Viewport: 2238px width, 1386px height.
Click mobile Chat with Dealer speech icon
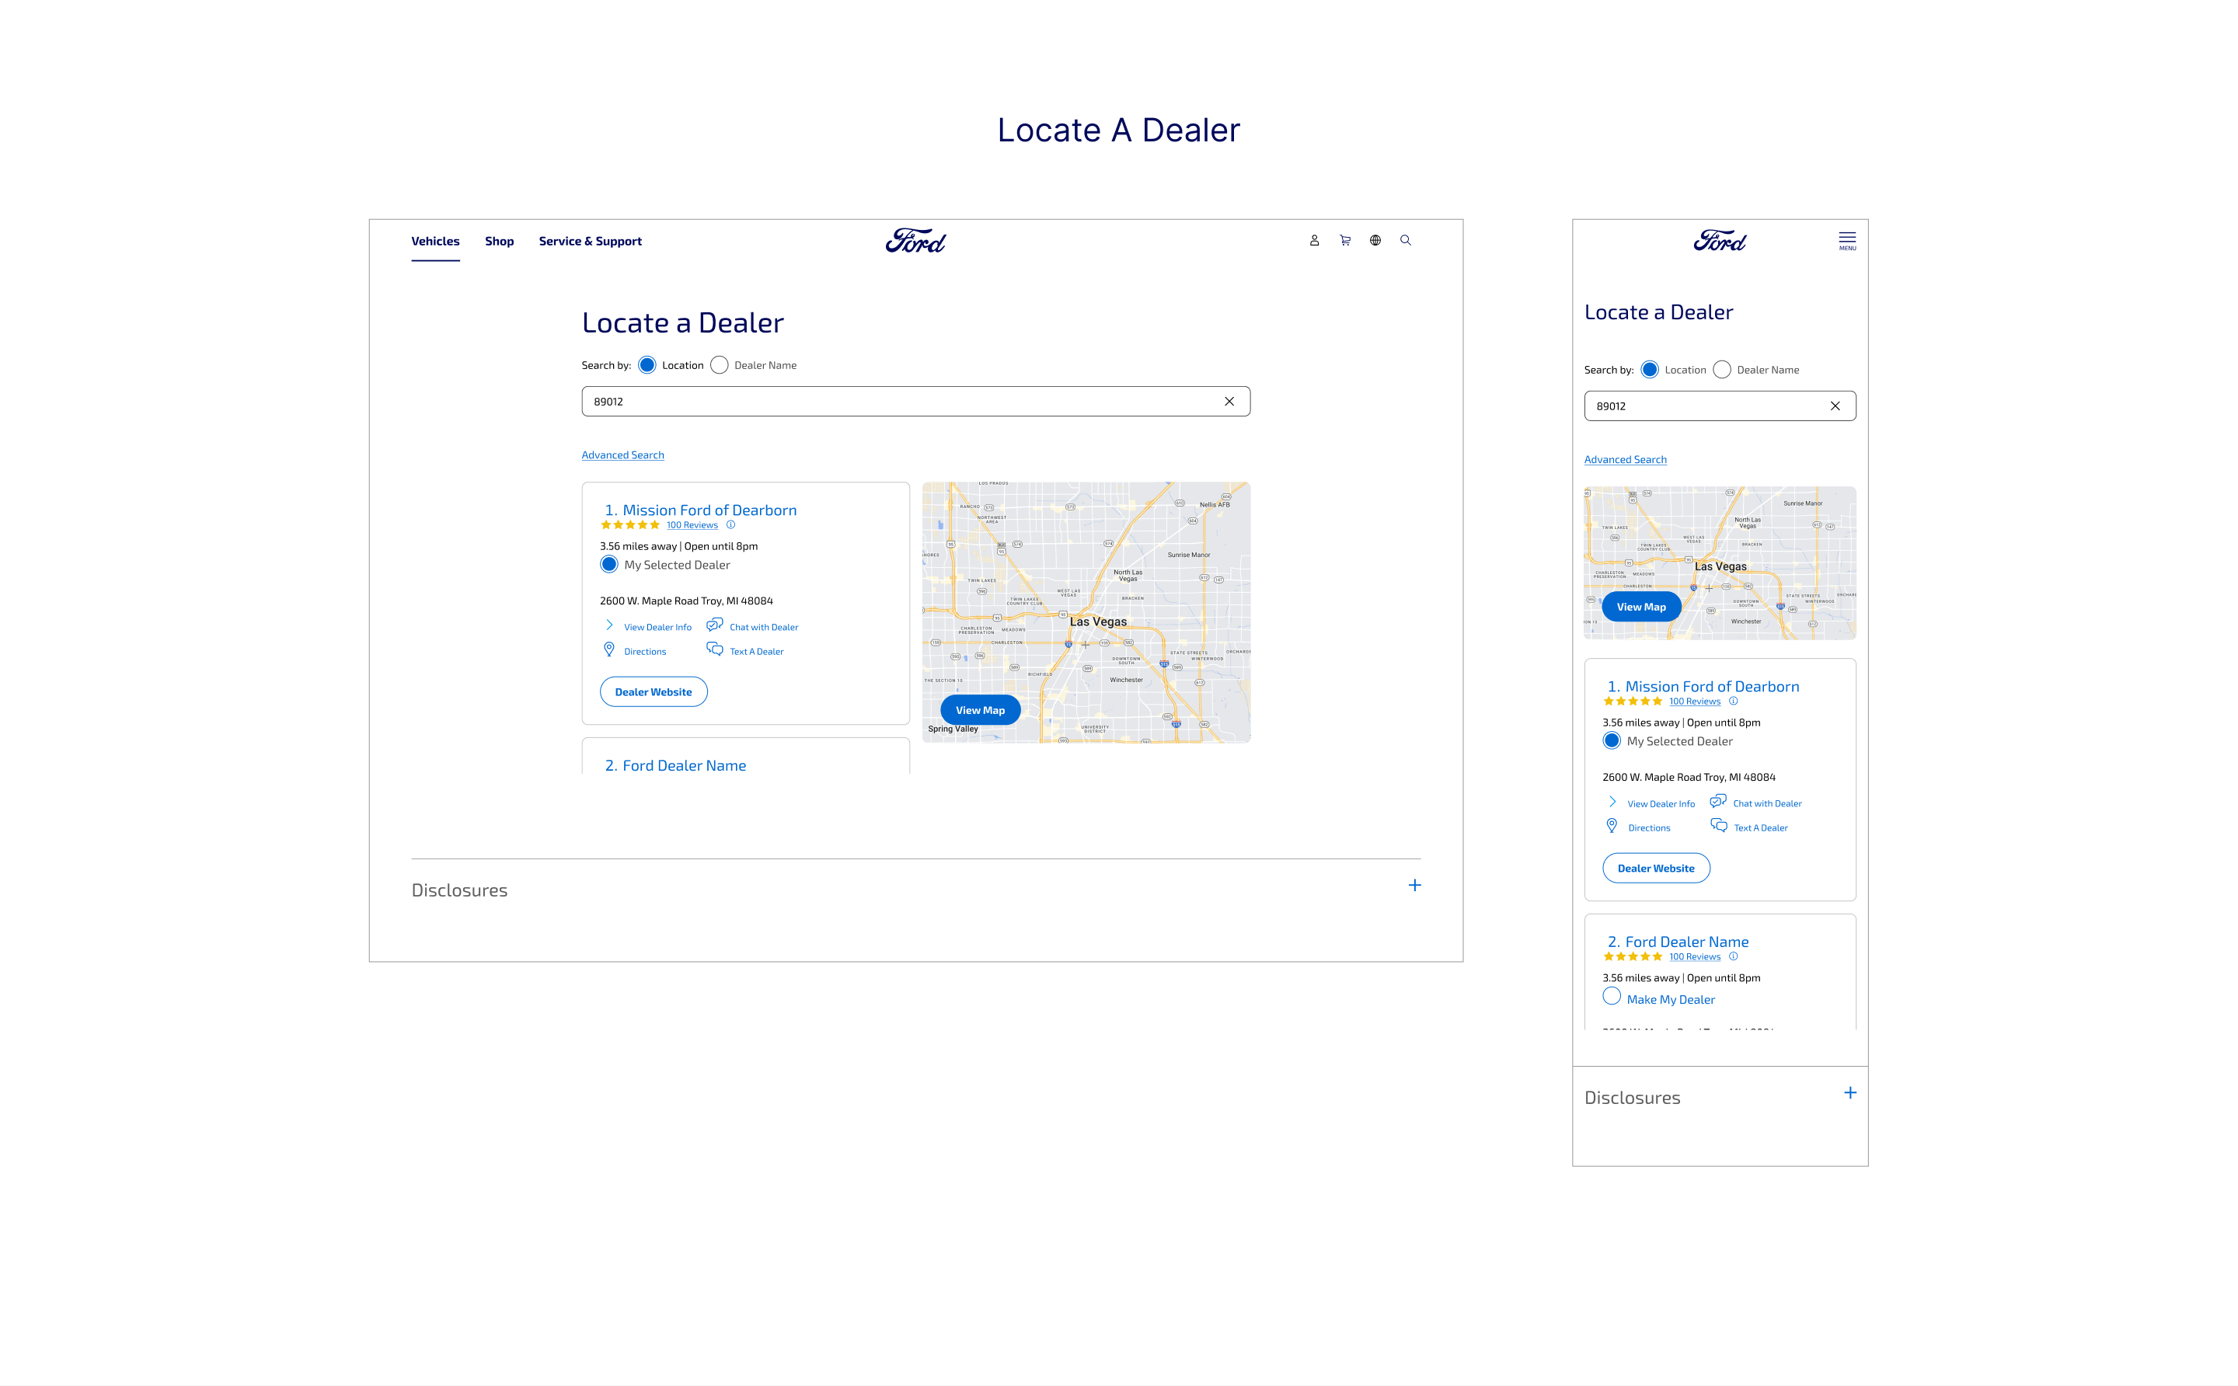[x=1717, y=801]
